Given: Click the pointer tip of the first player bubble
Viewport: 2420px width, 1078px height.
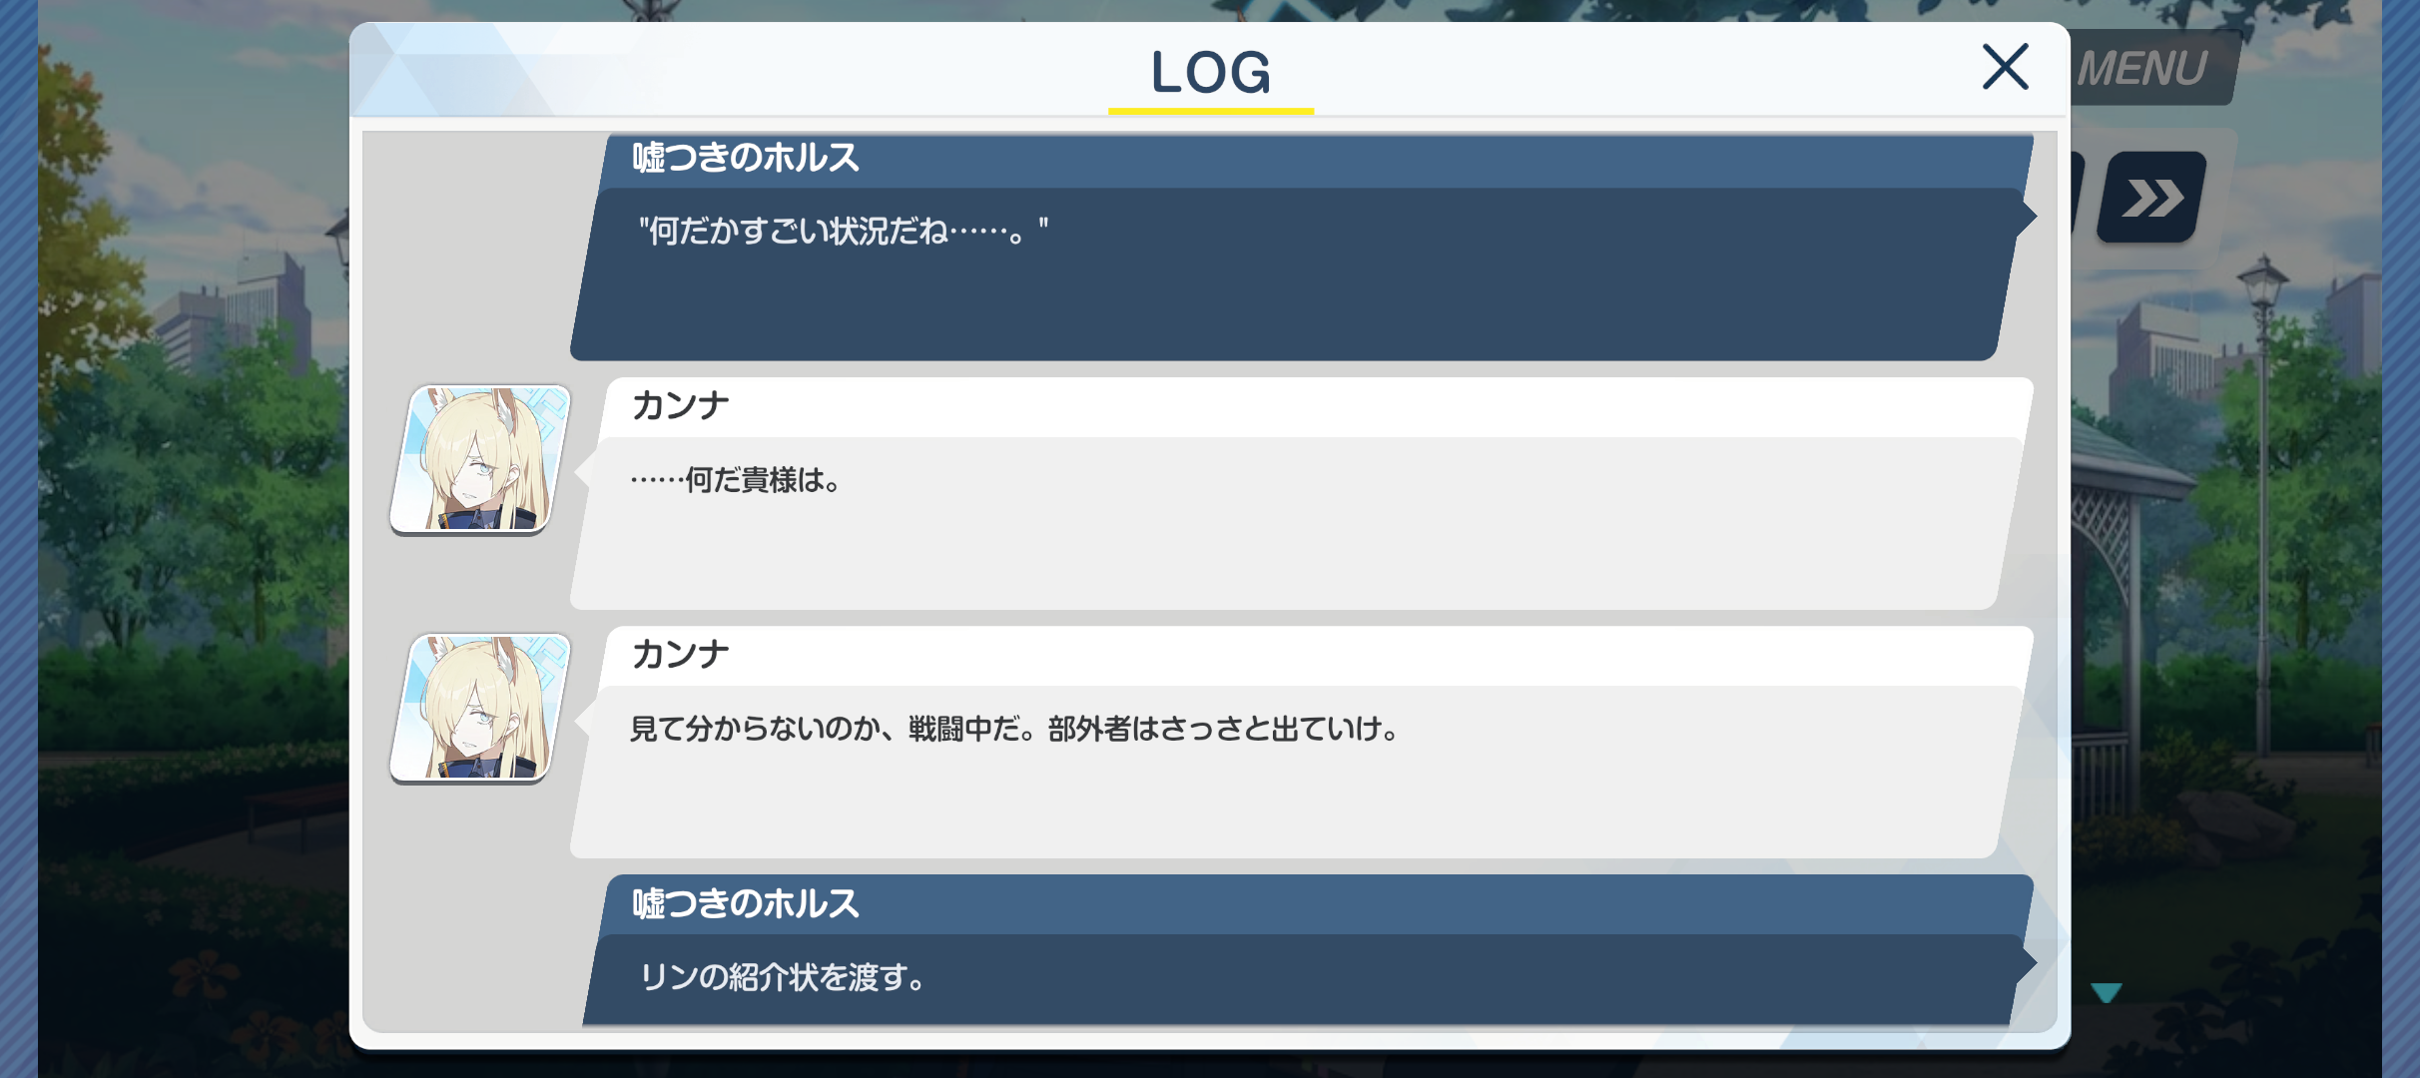Looking at the screenshot, I should coord(2029,216).
